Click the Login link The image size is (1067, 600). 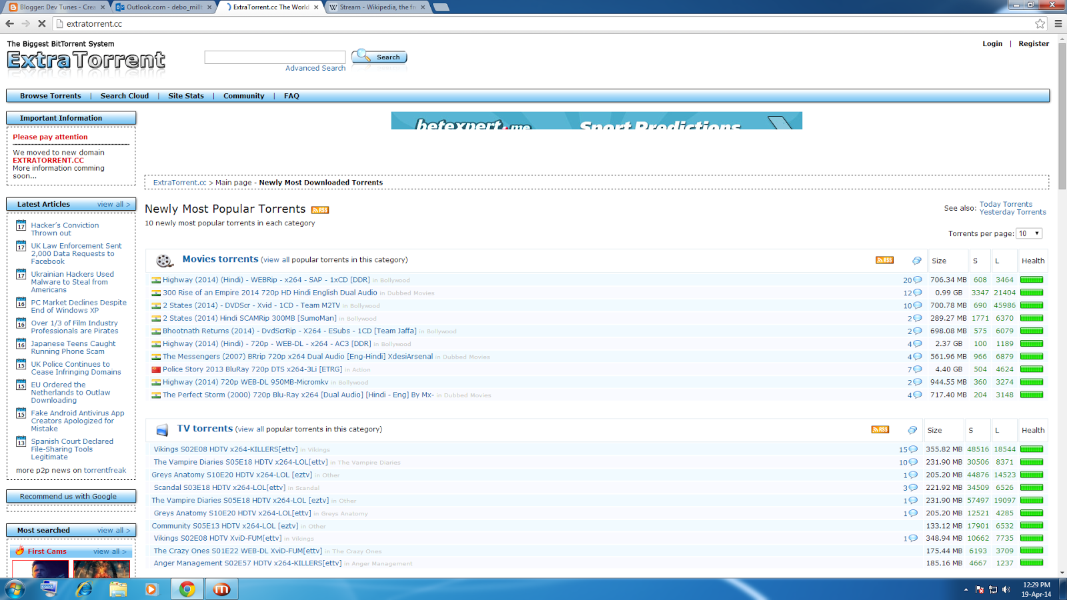coord(992,43)
